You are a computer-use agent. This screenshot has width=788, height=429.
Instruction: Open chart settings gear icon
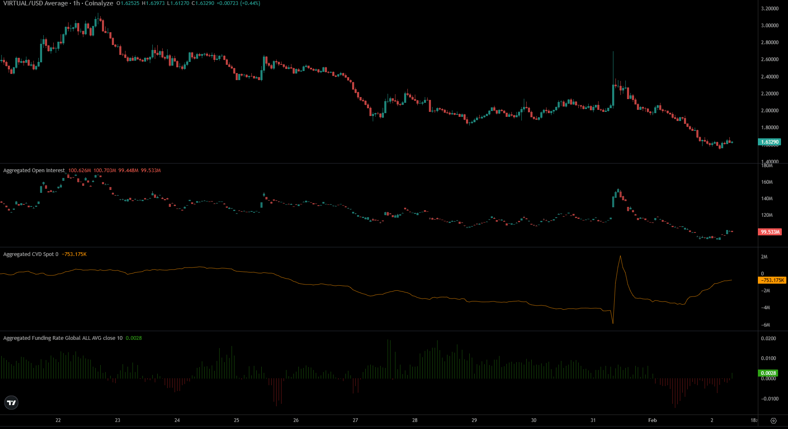coord(774,420)
